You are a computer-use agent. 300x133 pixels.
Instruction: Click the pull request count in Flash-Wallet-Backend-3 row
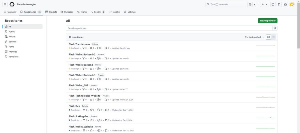click(x=106, y=79)
